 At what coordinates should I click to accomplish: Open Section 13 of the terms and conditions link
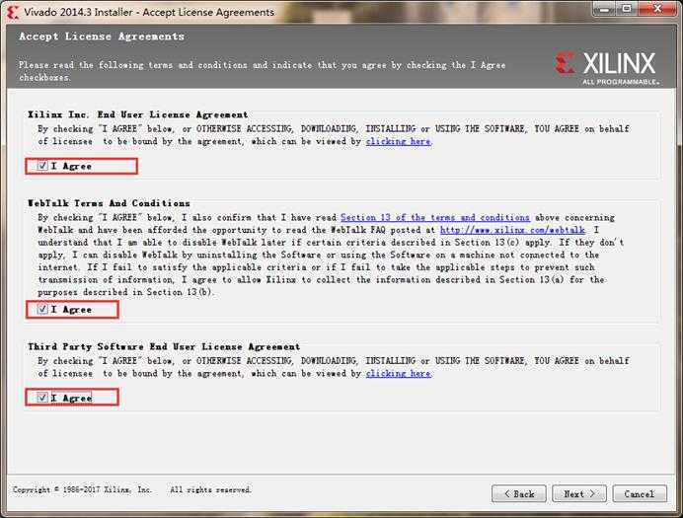[x=435, y=217]
